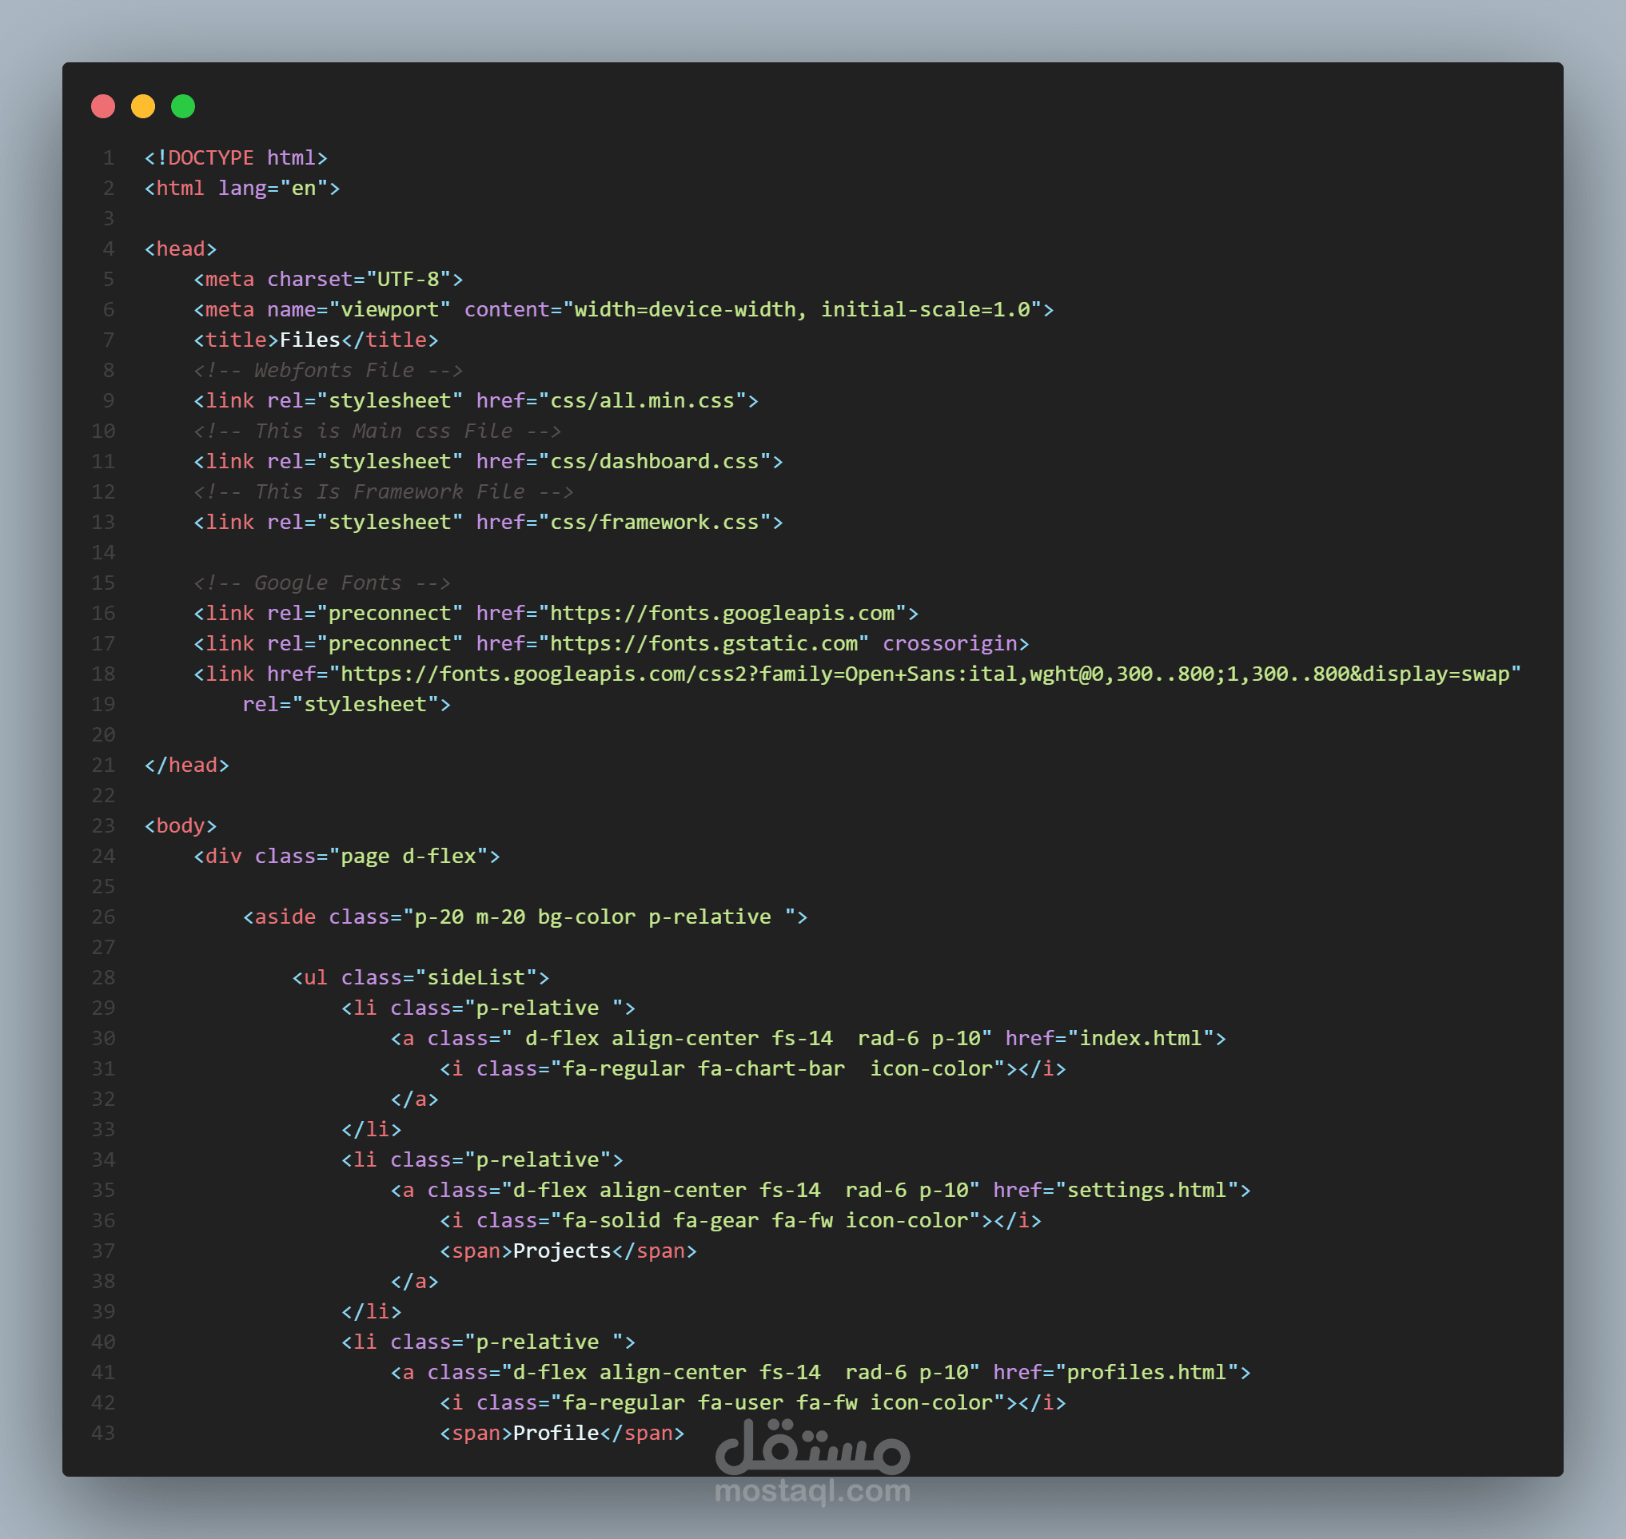This screenshot has height=1539, width=1626.
Task: Click line number 23 beside body tag
Action: [103, 826]
